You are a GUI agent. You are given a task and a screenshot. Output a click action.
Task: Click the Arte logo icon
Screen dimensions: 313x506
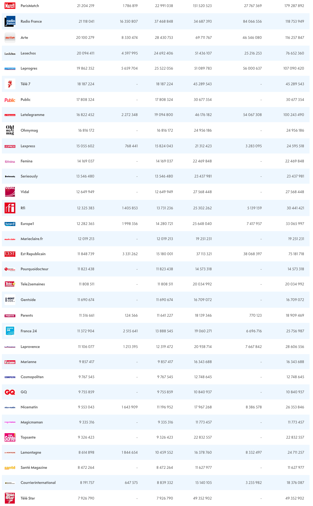tap(10, 38)
